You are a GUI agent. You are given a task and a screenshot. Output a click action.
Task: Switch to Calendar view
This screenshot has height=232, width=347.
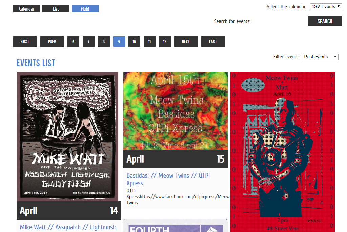[x=27, y=9]
